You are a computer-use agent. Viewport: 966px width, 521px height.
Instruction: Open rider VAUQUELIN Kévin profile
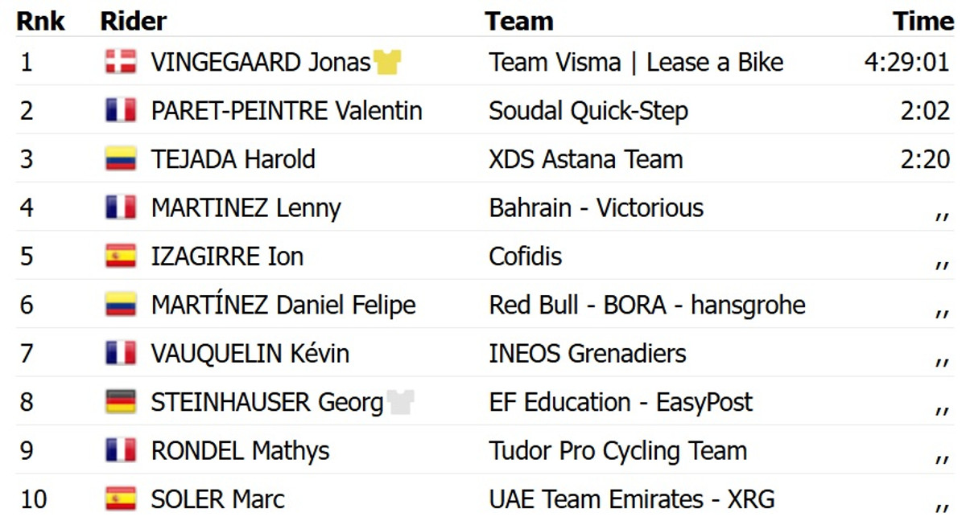point(250,354)
